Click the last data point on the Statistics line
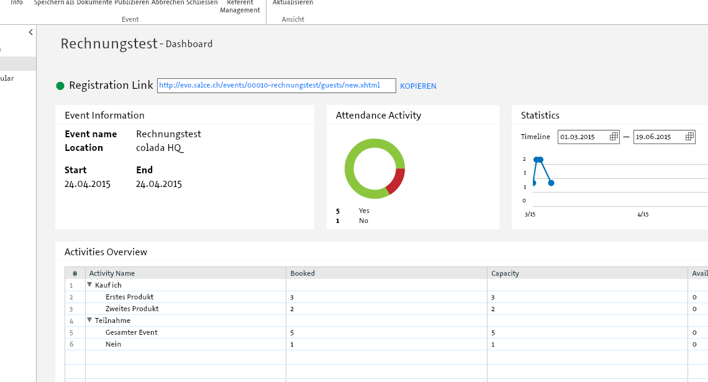This screenshot has width=708, height=382. [551, 183]
